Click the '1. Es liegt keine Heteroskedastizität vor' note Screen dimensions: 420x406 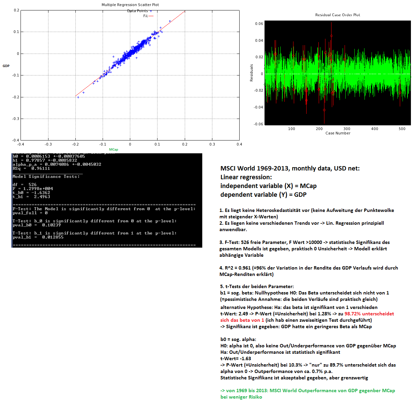pos(307,213)
